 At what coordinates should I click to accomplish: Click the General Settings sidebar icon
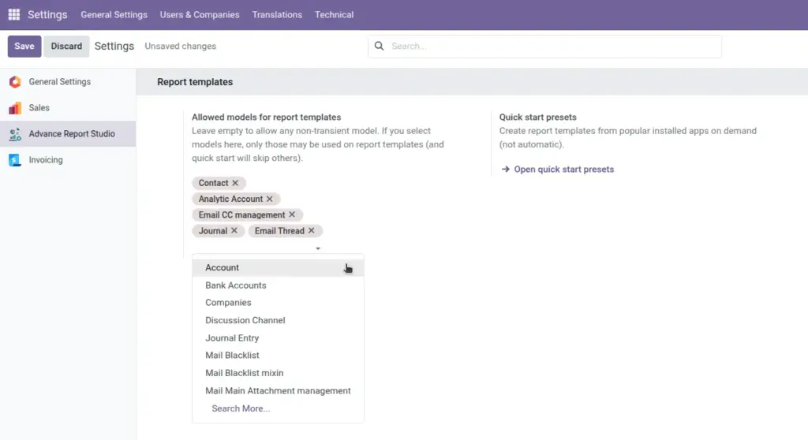[15, 81]
